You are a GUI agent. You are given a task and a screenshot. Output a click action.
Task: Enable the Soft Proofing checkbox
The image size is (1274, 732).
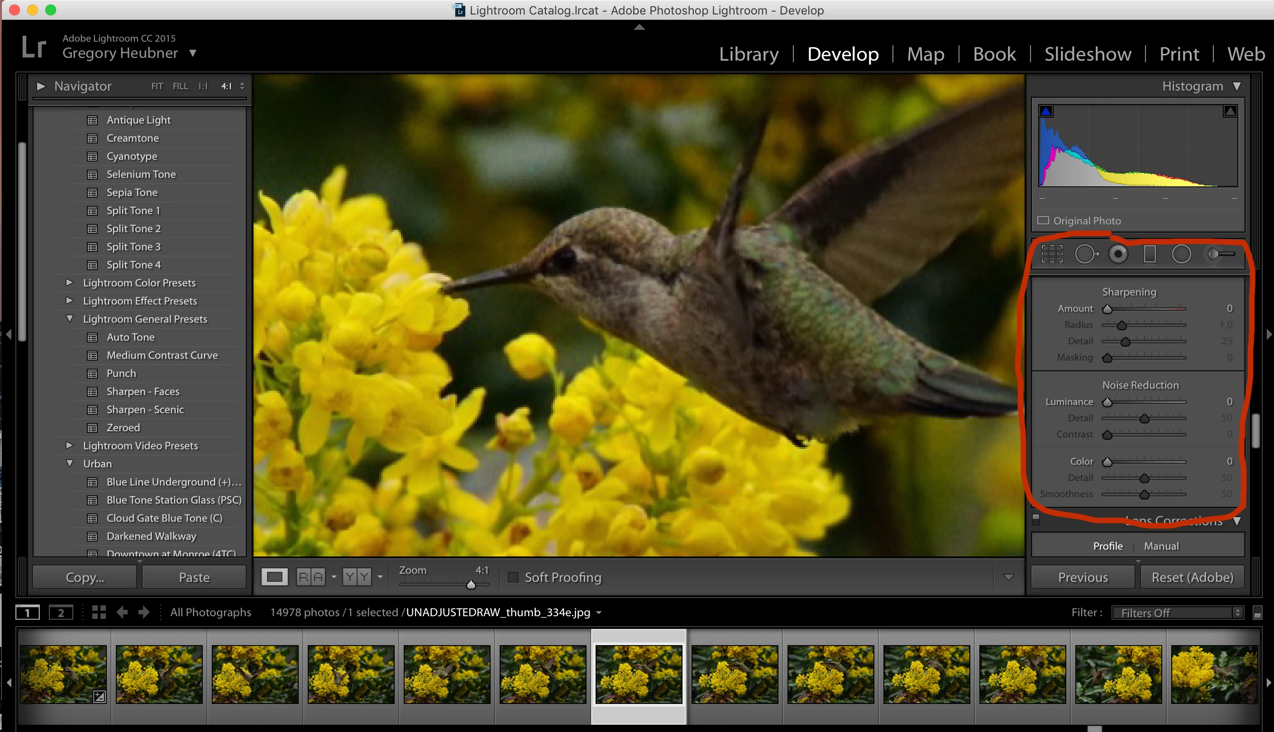513,577
